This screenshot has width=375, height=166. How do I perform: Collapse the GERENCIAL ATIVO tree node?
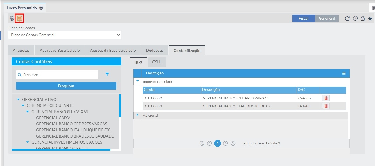click(x=19, y=99)
